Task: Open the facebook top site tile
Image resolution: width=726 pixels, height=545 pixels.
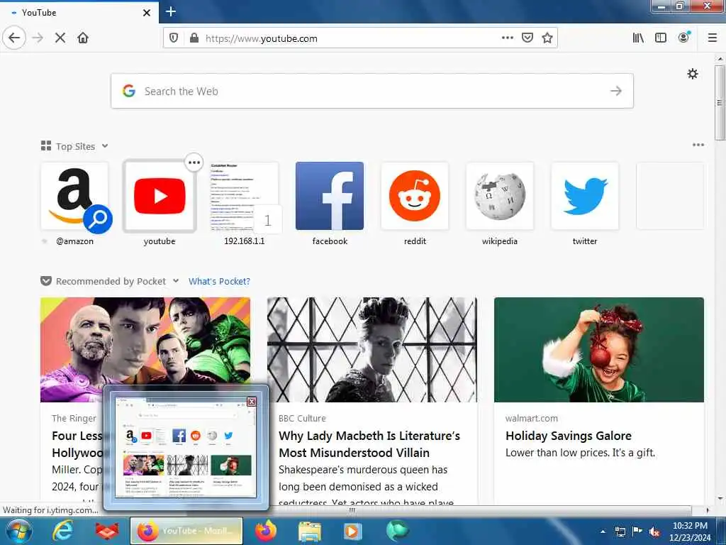Action: click(330, 196)
